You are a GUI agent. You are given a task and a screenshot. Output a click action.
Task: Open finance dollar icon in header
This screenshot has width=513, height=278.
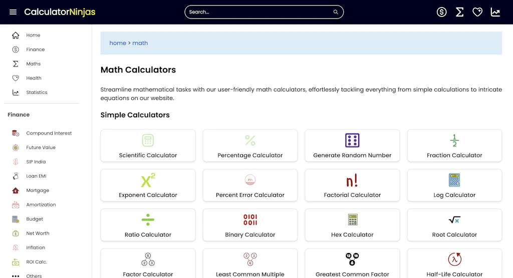tap(442, 12)
